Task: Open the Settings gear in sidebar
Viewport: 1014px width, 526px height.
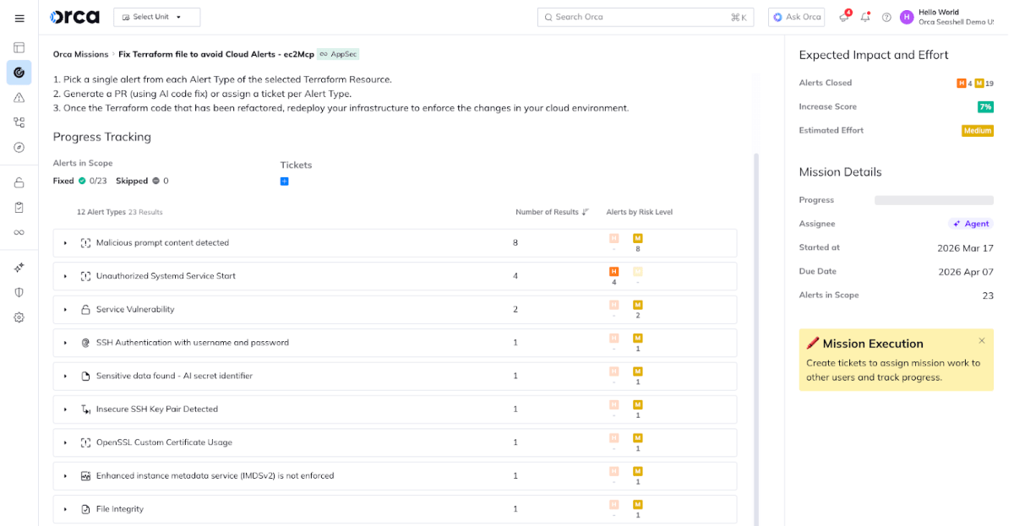Action: pos(19,317)
